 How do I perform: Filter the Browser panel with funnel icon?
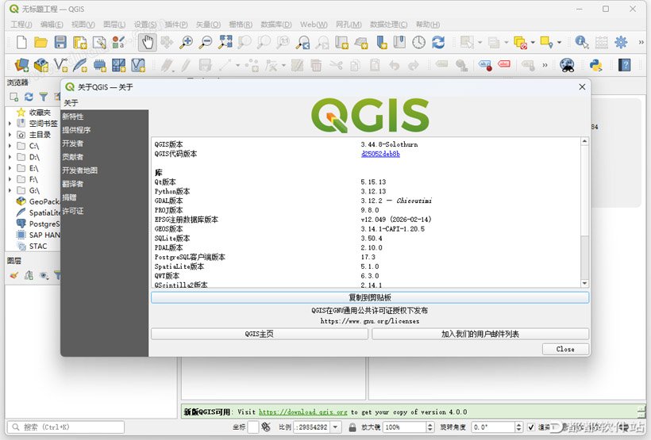pos(43,97)
